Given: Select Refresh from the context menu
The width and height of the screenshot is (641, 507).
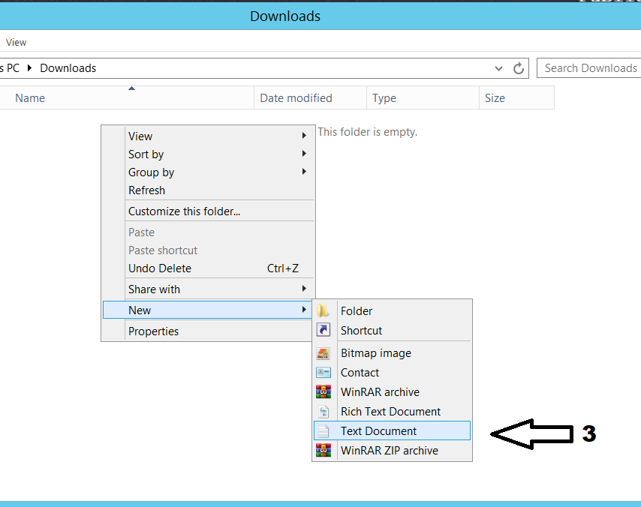Looking at the screenshot, I should pos(147,190).
